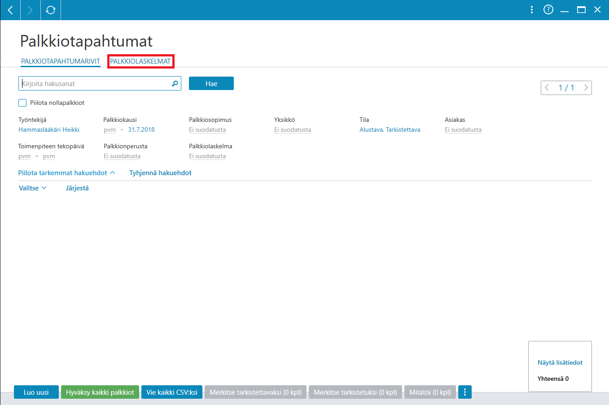This screenshot has width=609, height=405.
Task: Expand the Valitse dropdown
Action: coord(33,188)
